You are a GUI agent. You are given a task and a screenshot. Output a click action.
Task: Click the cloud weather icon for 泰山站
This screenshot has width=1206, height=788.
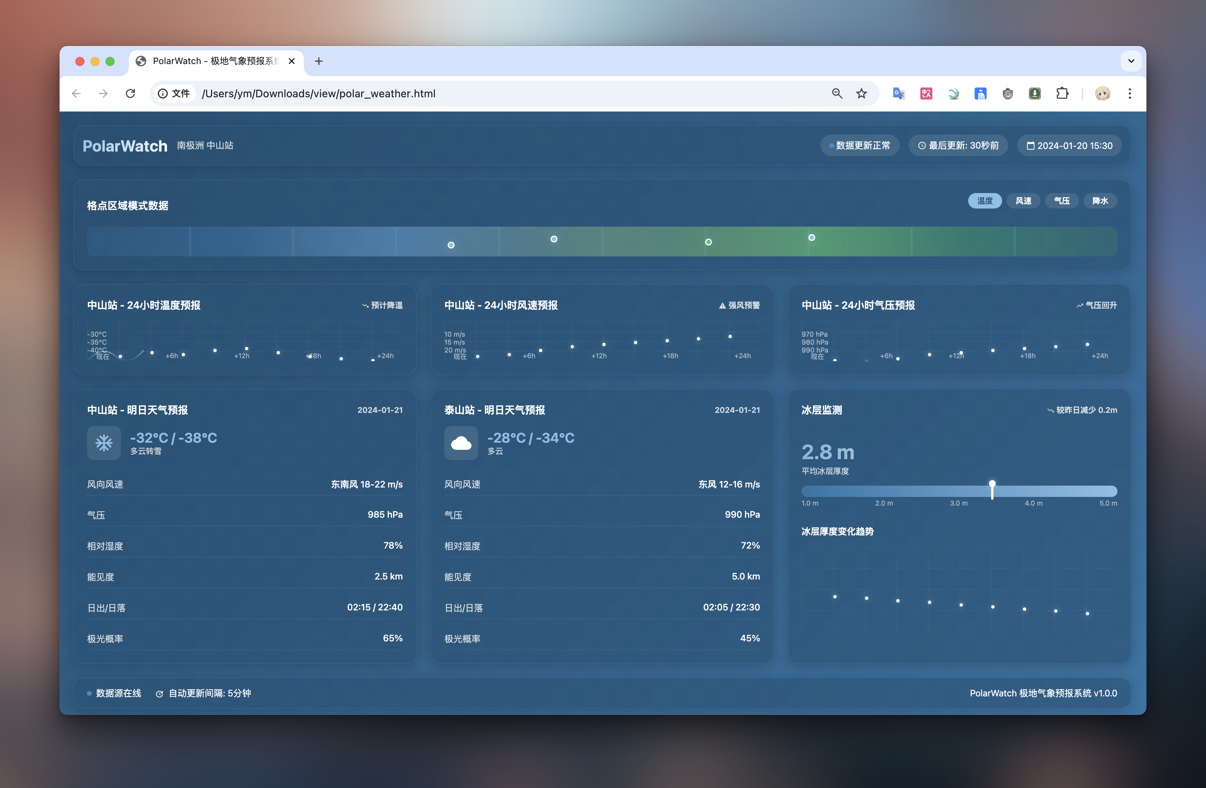point(461,443)
